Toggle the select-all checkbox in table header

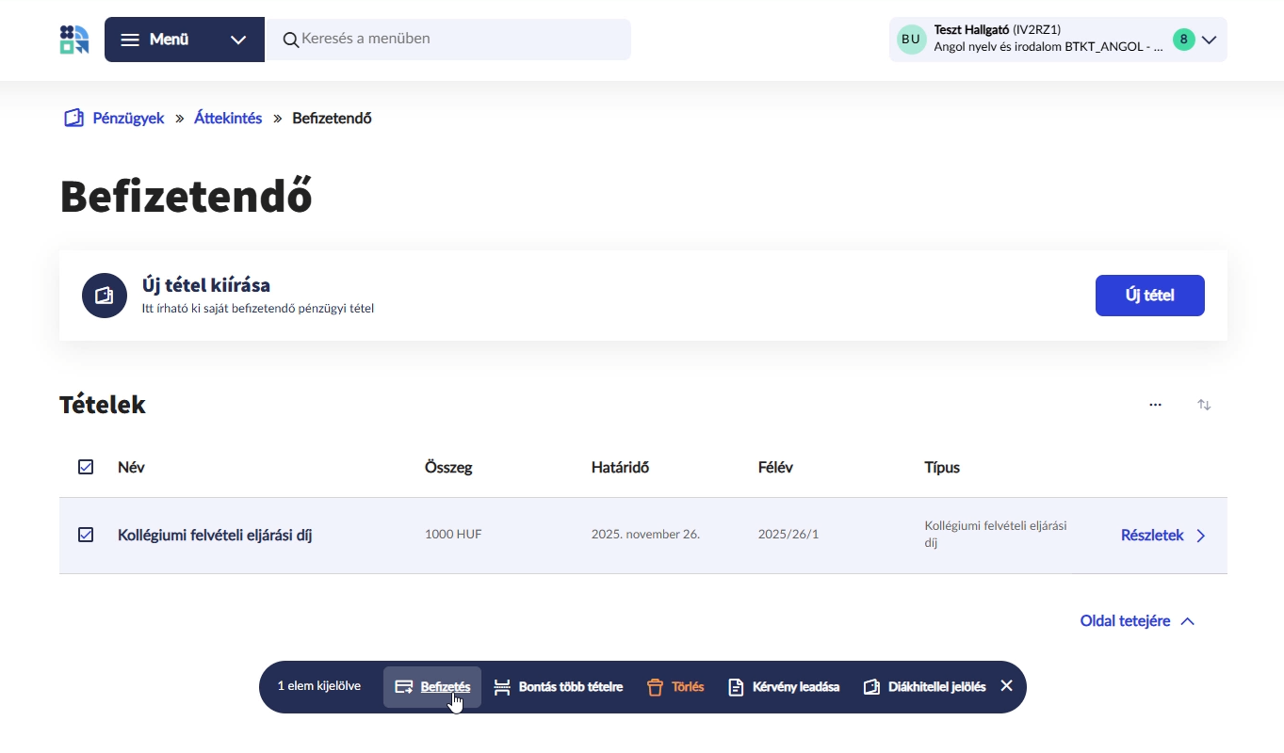[x=86, y=467]
